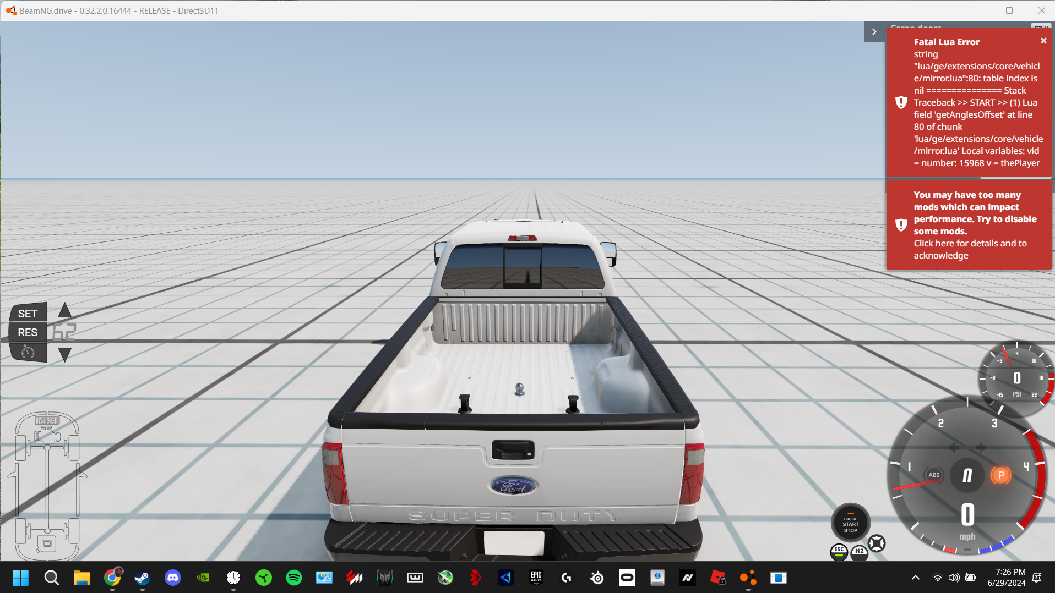Open Windows Search from taskbar

(x=52, y=578)
